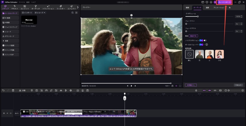Toggle the ノイズリダクション (Noise Reduction) switch
The width and height of the screenshot is (246, 126).
205,40
